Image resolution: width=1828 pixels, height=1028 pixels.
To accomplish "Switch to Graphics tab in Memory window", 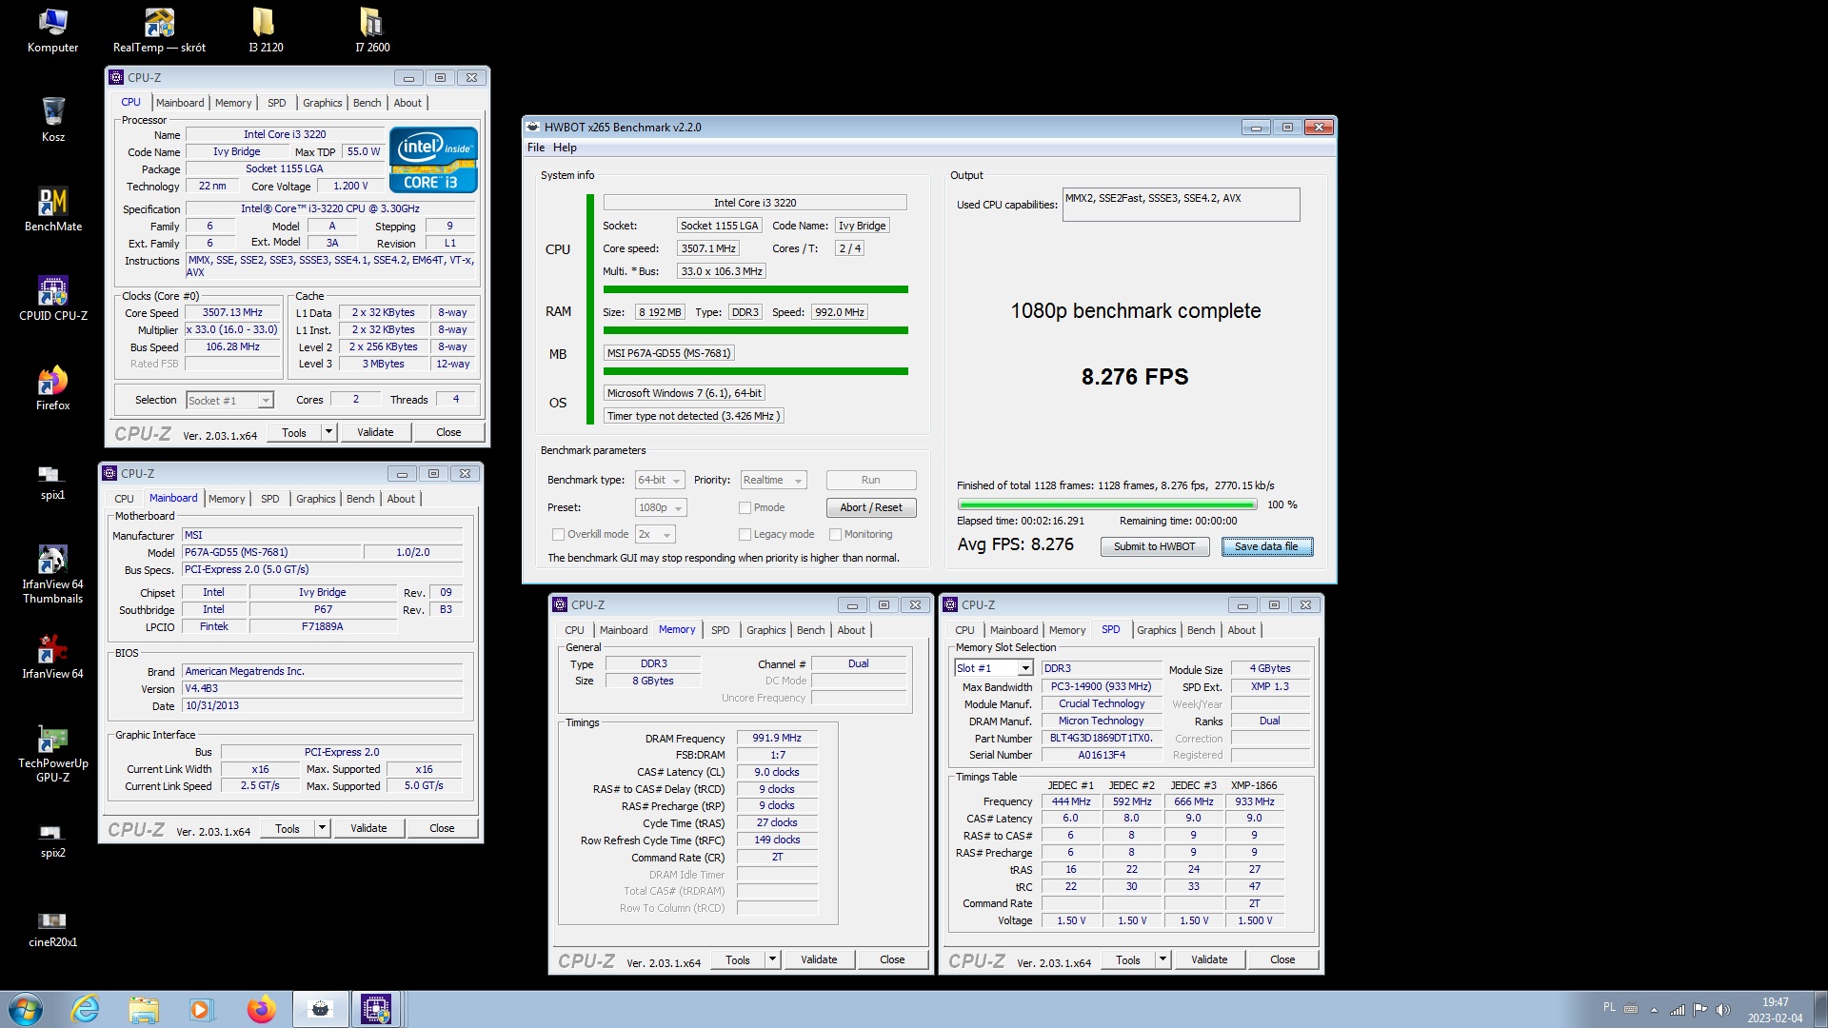I will tap(765, 630).
